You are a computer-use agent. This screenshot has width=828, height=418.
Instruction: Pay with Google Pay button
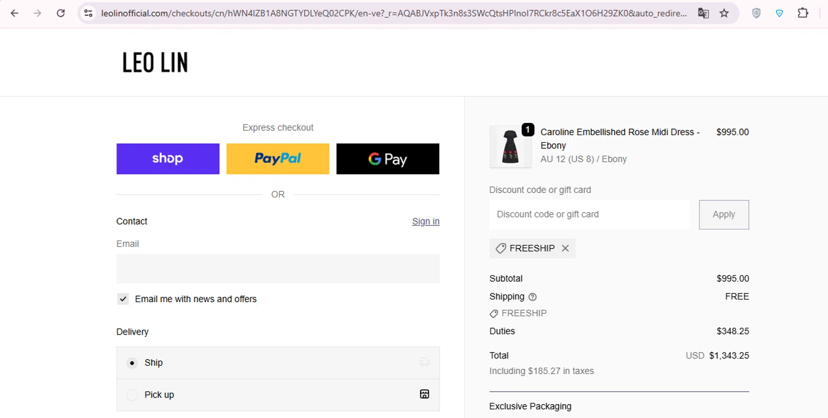coord(388,159)
